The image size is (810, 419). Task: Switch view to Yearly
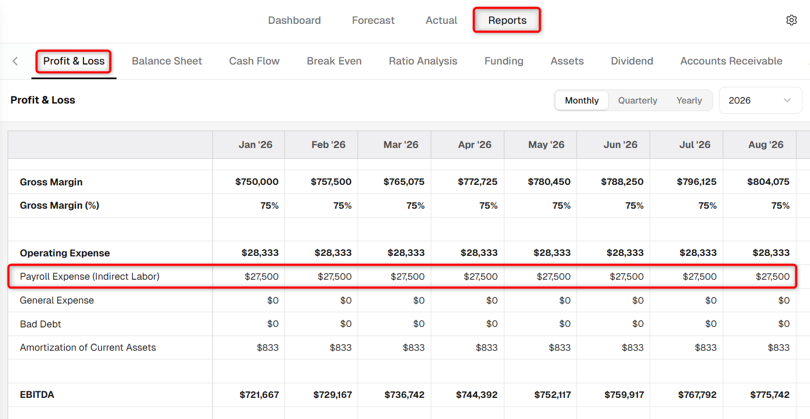tap(689, 100)
